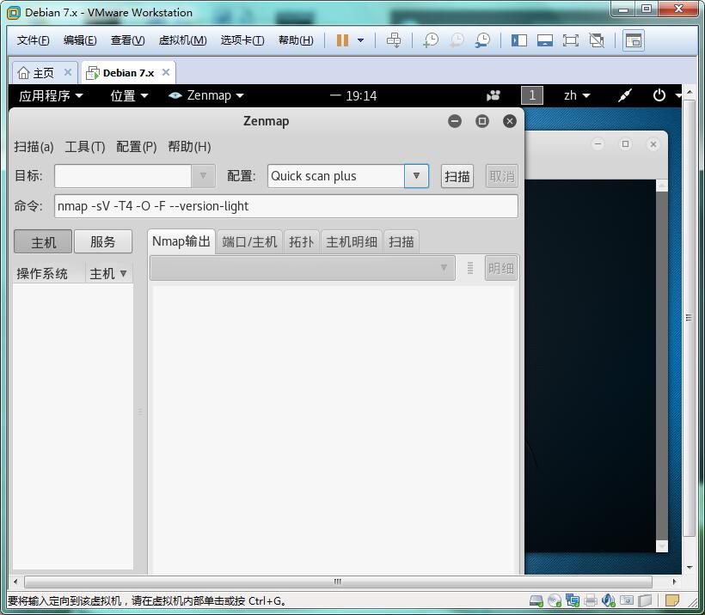Open the 应用程序 applications menu

[x=51, y=95]
